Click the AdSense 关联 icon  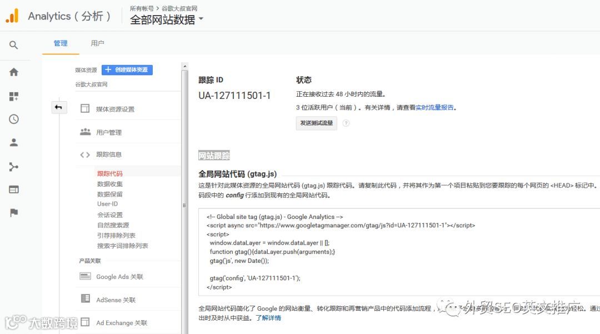(86, 298)
